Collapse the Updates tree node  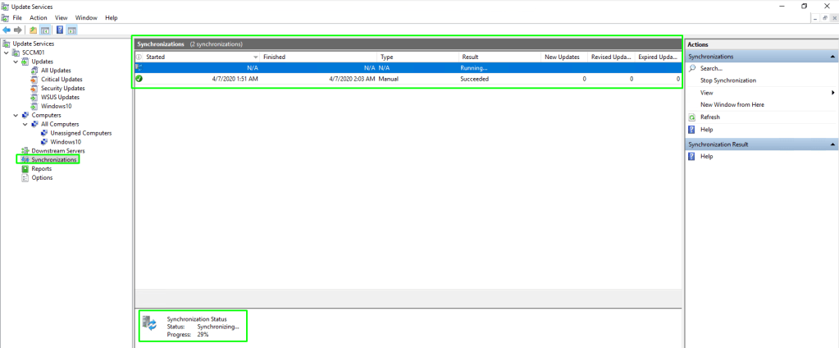16,62
